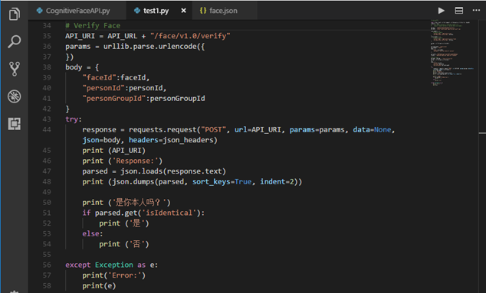Viewport: 486px width, 293px height.
Task: Click the "else" keyword on line 53
Action: [x=90, y=234]
